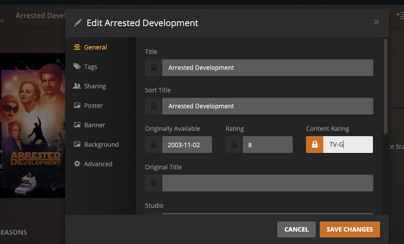Toggle the lock on the Title field
Viewport: 404px width, 244px height.
154,68
